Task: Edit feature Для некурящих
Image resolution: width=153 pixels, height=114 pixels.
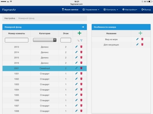Action: (137, 44)
